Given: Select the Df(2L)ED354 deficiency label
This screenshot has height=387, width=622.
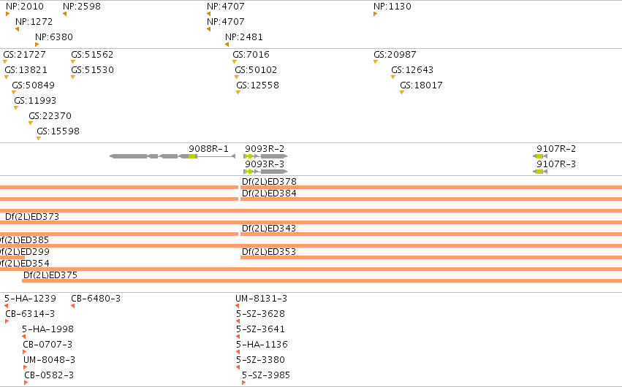Looking at the screenshot, I should click(25, 264).
